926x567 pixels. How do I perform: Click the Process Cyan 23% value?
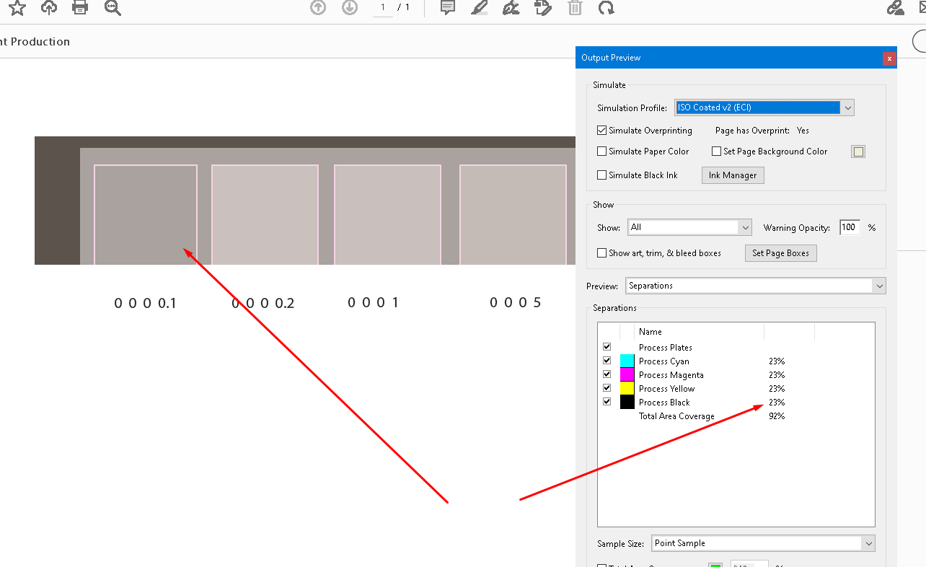[777, 361]
